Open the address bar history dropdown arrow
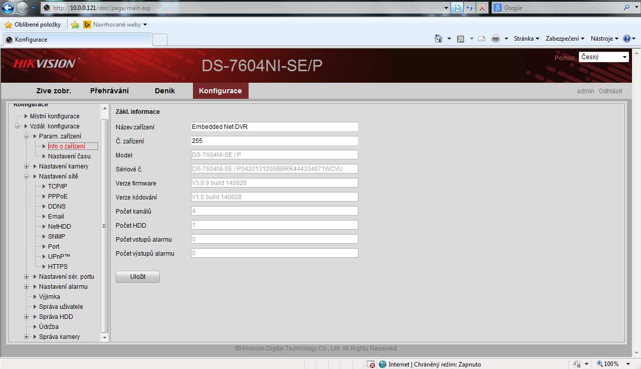This screenshot has height=369, width=641. point(447,8)
